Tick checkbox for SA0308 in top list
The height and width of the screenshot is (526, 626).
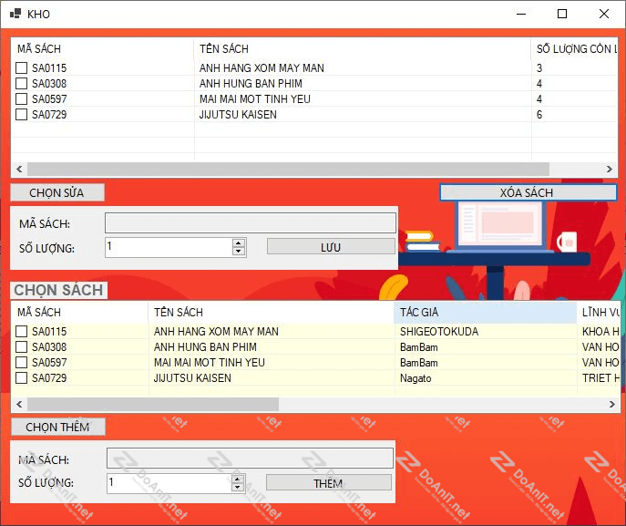[x=21, y=84]
